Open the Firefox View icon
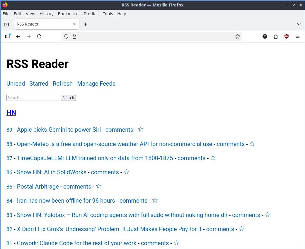The height and width of the screenshot is (249, 305). click(6, 24)
